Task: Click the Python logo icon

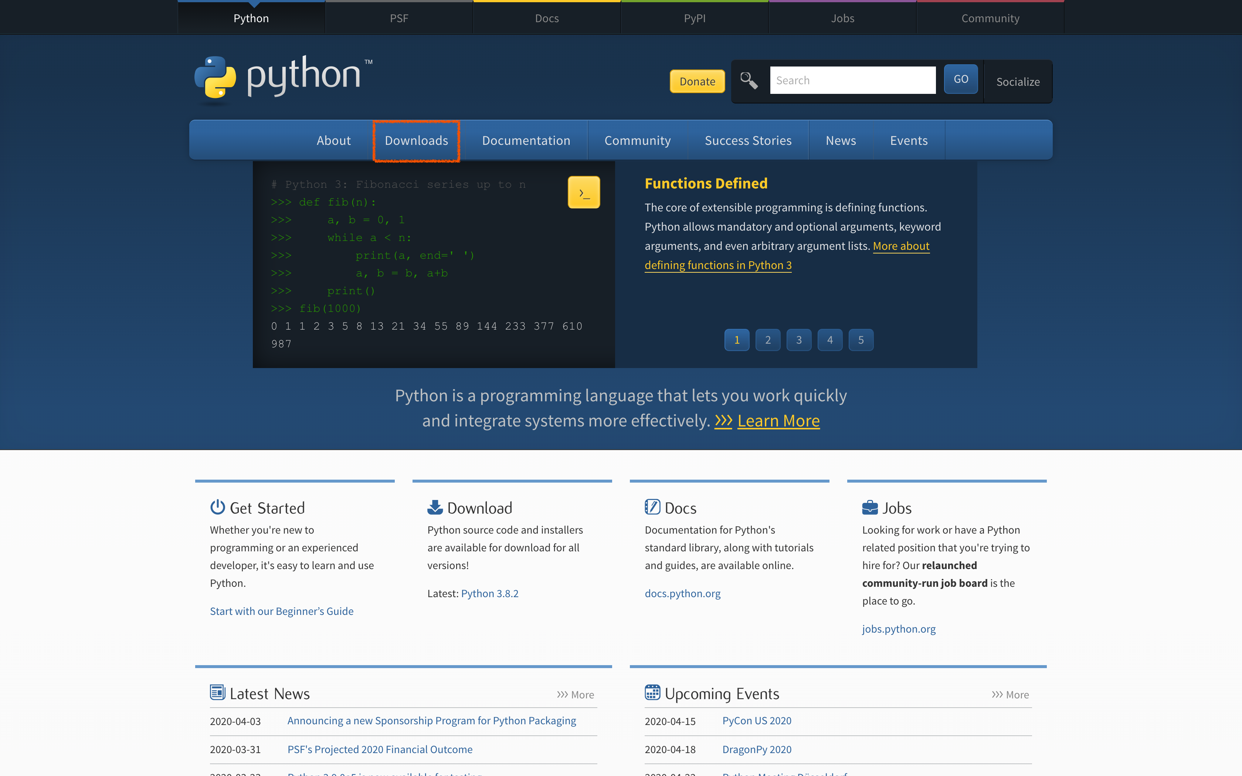Action: (x=215, y=77)
